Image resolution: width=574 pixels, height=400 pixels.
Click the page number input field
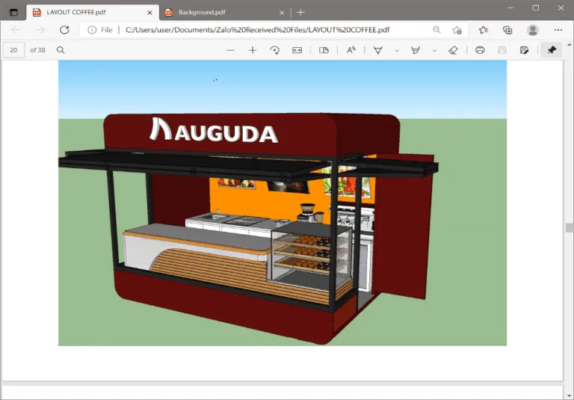click(x=14, y=50)
